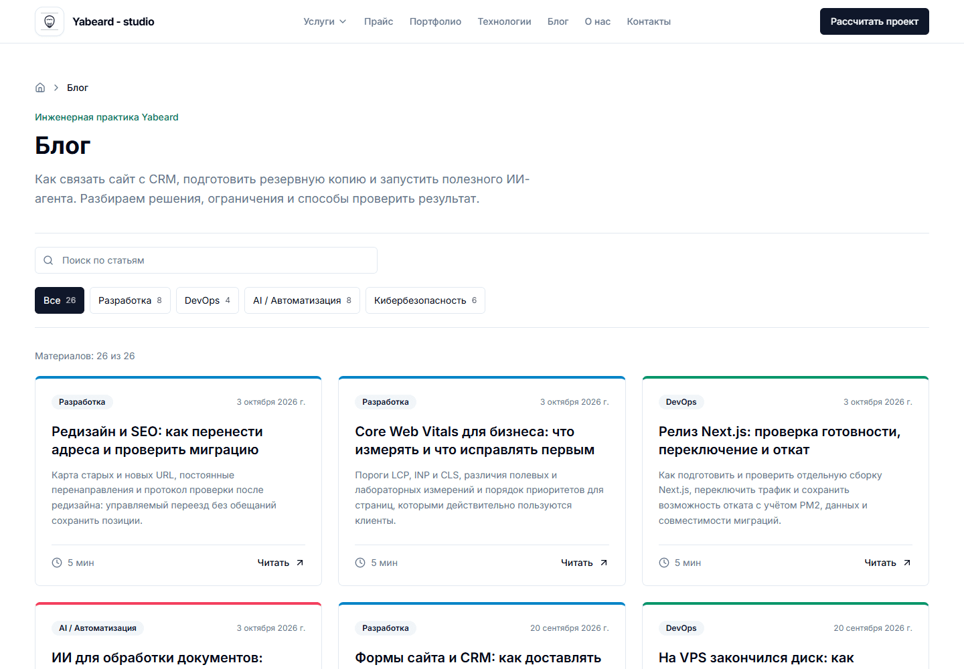The width and height of the screenshot is (964, 669).
Task: Click the arrow icon beside Читать on Core Web Vitals card
Action: pos(604,563)
